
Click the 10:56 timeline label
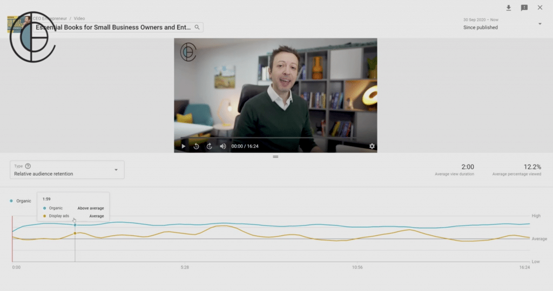pyautogui.click(x=358, y=267)
